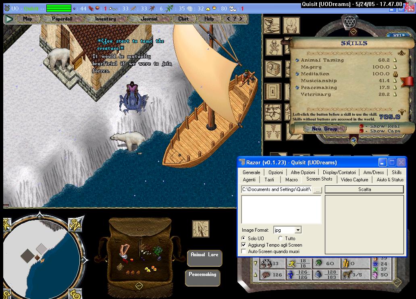Click the blue gem below the Skills scroll
Viewport: 416px width, 299px height.
(353, 140)
